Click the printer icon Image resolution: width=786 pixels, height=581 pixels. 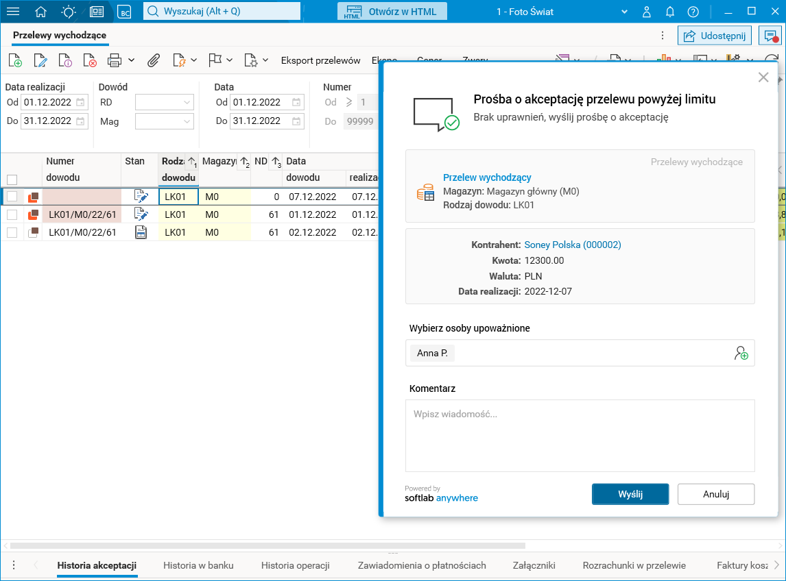pos(115,60)
